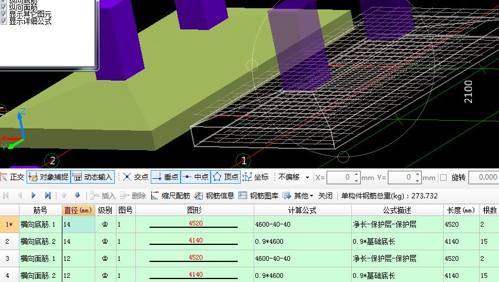Go to next record arrow

34,195
